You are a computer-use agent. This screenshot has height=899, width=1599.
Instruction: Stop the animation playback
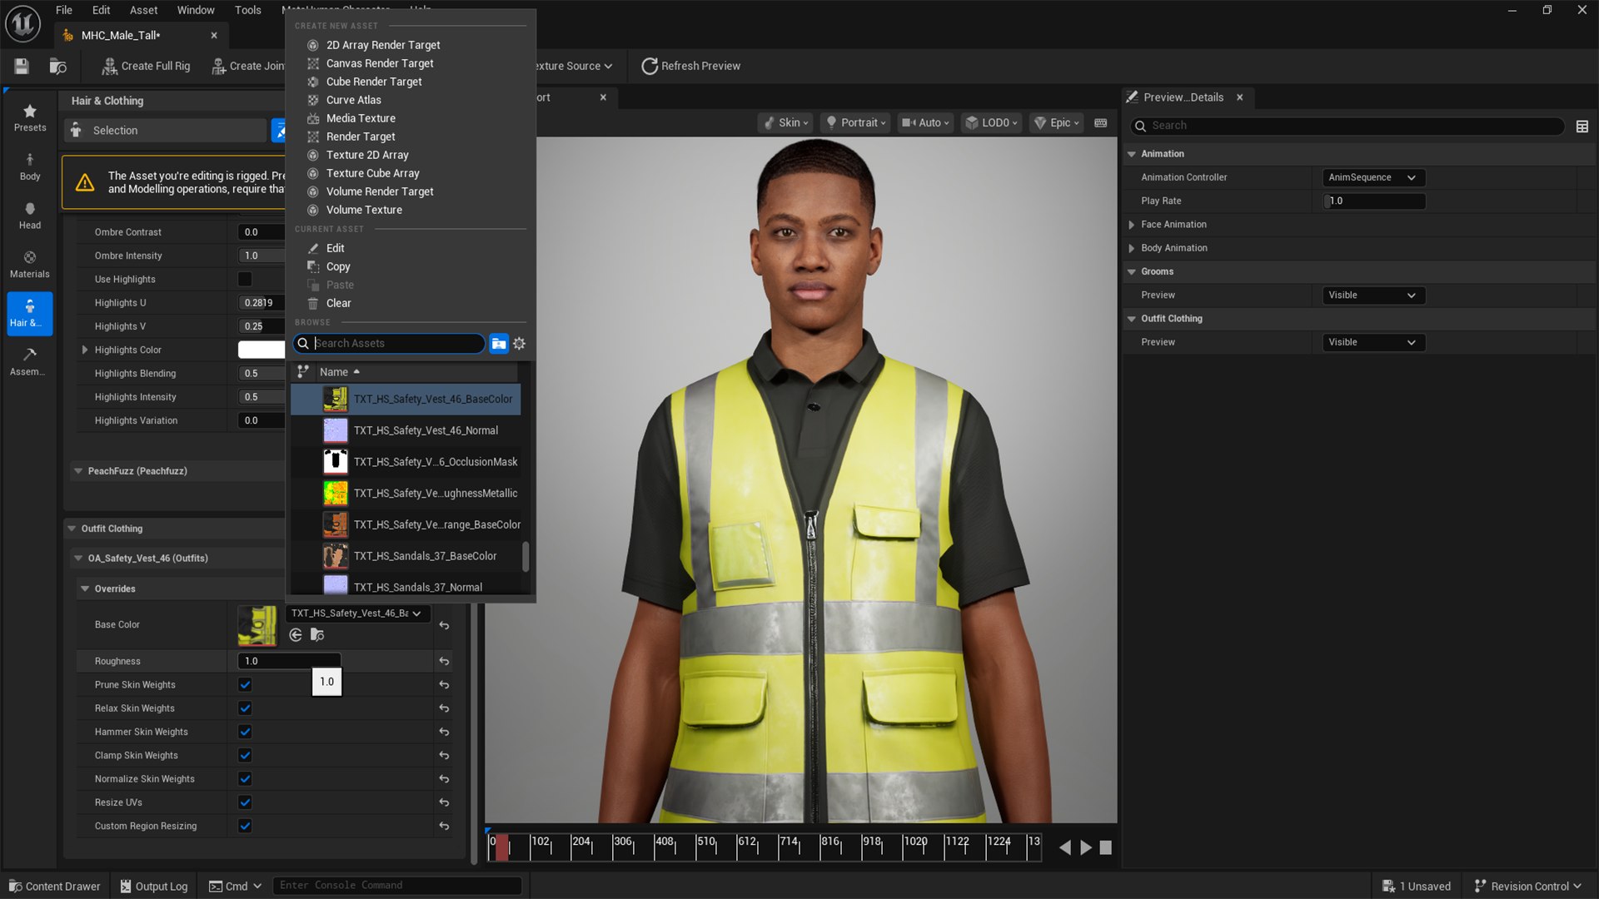click(1105, 847)
